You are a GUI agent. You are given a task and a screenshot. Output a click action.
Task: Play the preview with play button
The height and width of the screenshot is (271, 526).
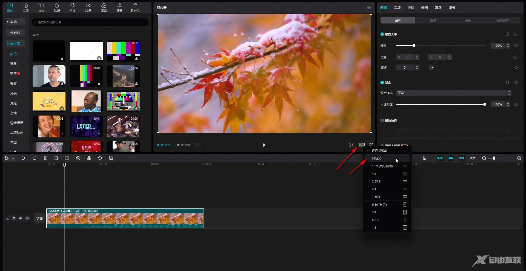tap(264, 145)
